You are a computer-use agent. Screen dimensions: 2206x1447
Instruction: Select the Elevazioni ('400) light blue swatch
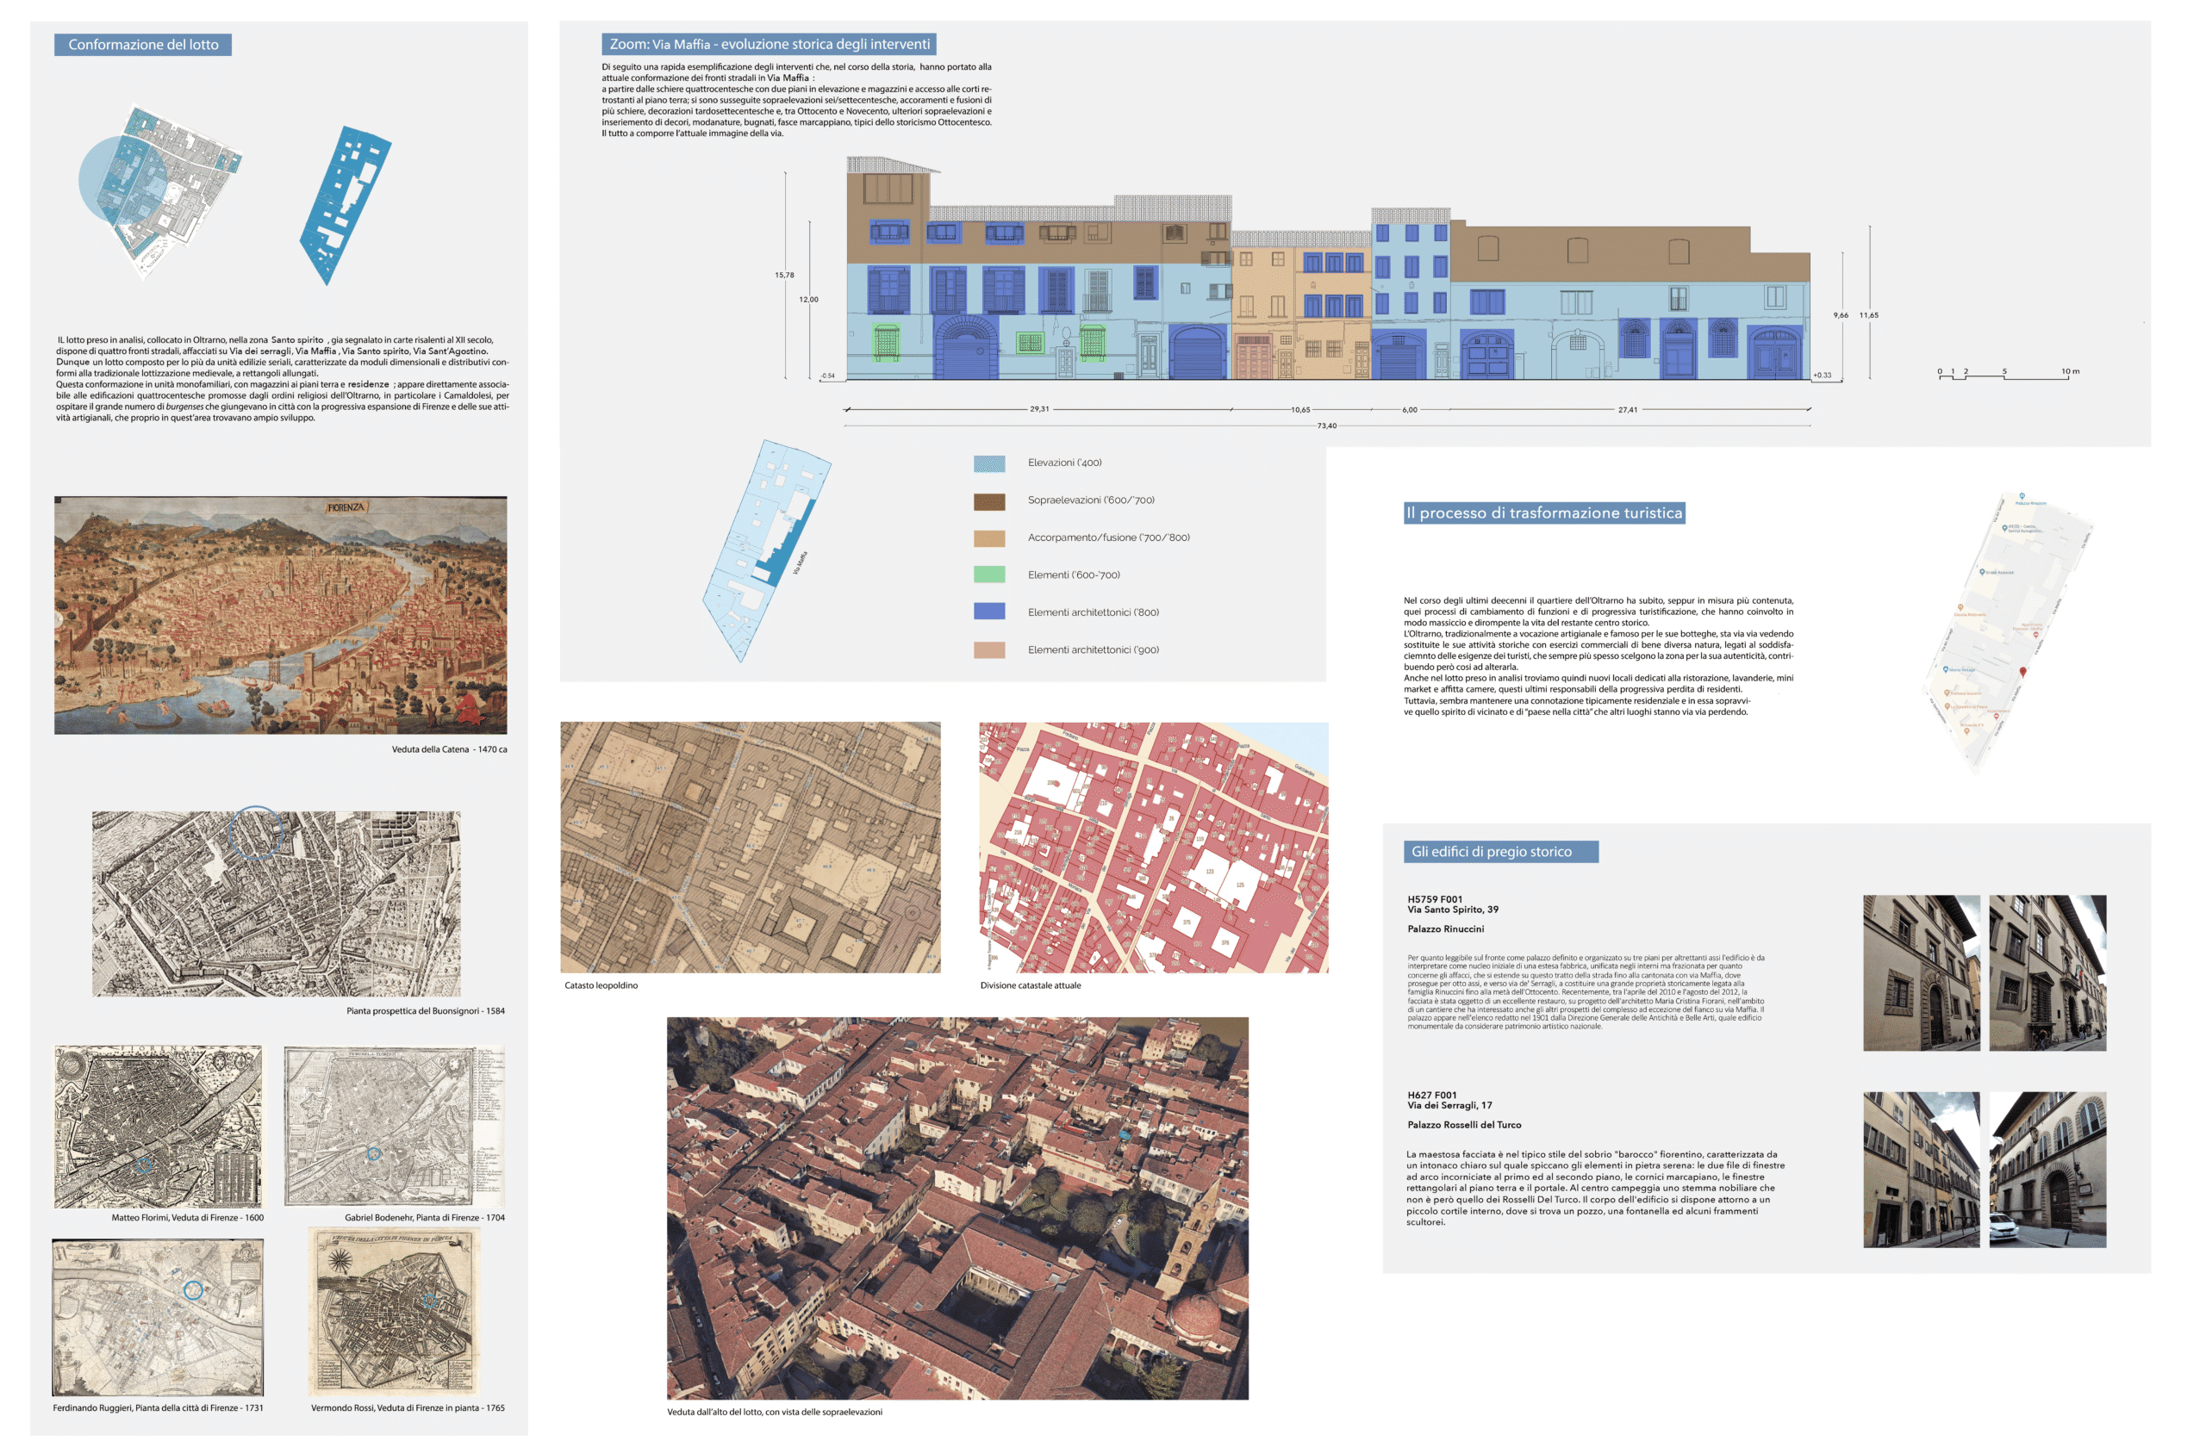click(x=989, y=463)
